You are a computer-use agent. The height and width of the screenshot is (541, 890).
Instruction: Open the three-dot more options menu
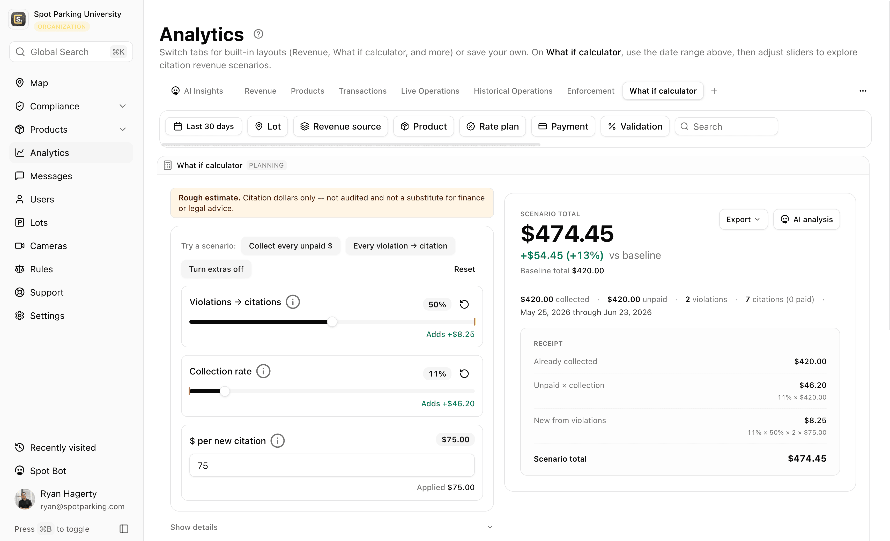pos(863,91)
